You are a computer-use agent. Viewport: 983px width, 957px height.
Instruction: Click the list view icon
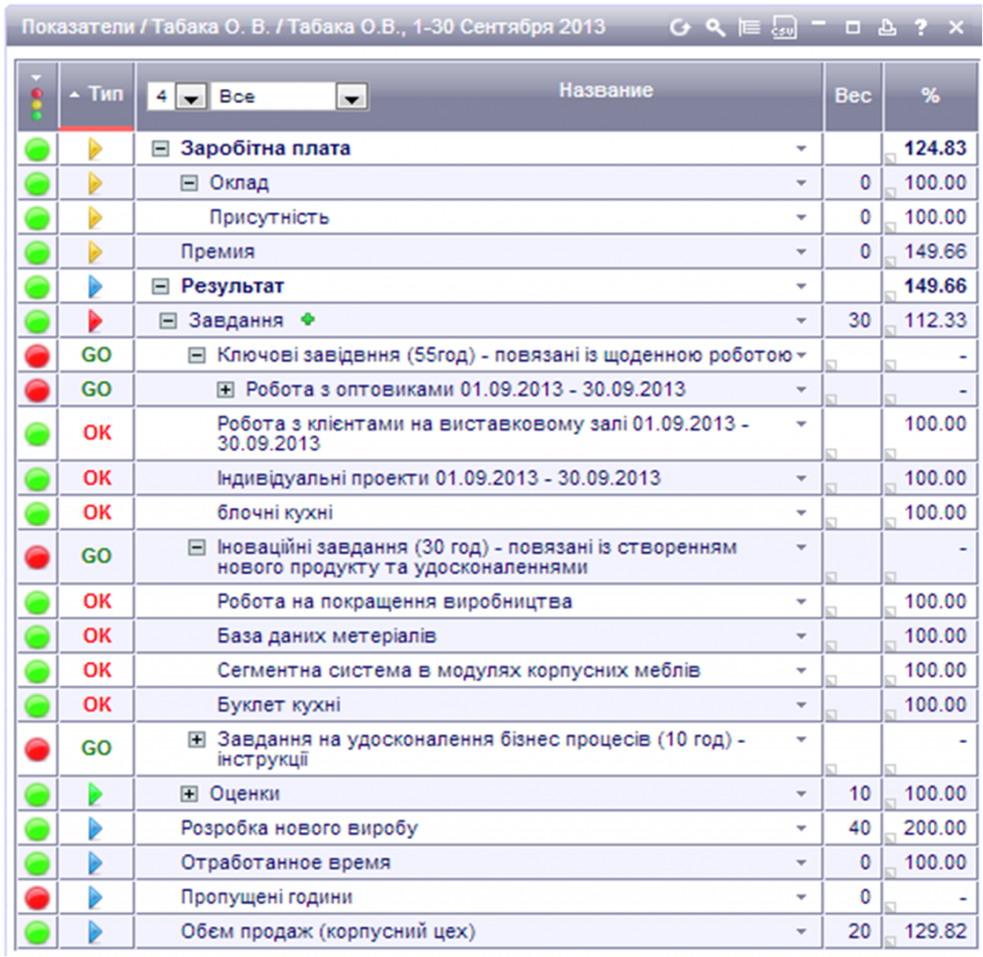749,27
